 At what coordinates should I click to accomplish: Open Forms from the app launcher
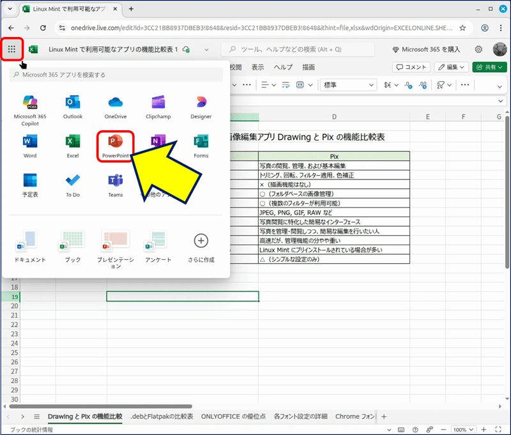[x=201, y=146]
